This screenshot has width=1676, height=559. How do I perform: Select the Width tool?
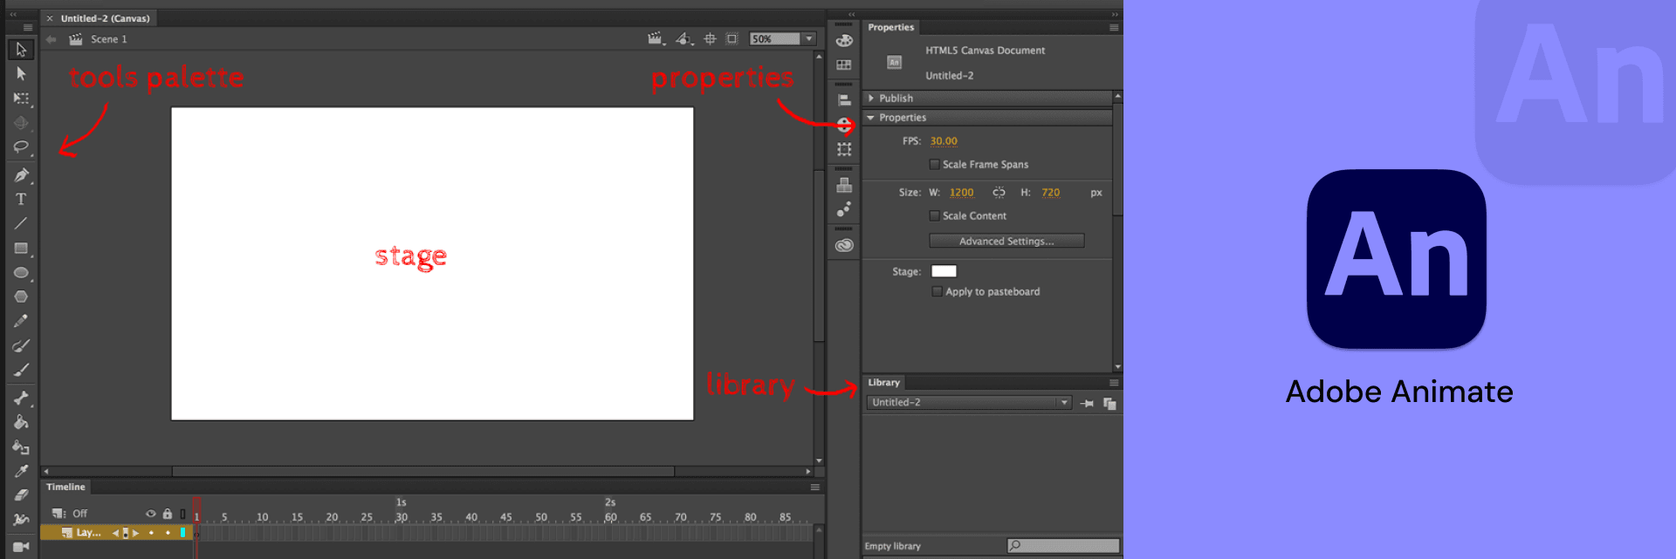pyautogui.click(x=21, y=521)
